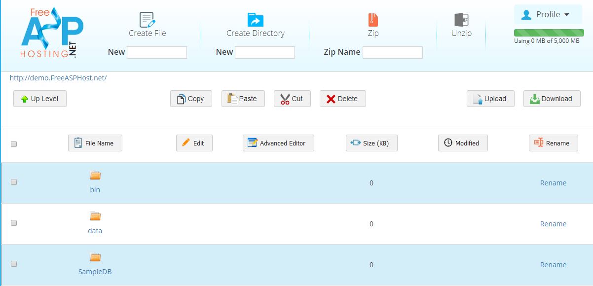Image resolution: width=593 pixels, height=286 pixels.
Task: Click the size value 0 in bin row
Action: 371,183
